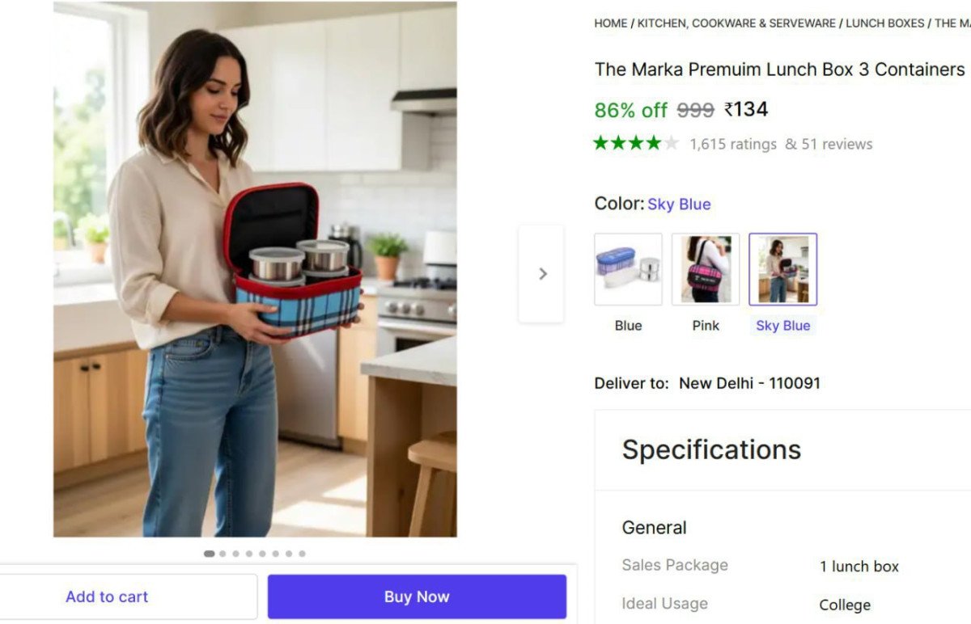The image size is (971, 624).
Task: Jump to last image carousel dot
Action: coord(302,554)
